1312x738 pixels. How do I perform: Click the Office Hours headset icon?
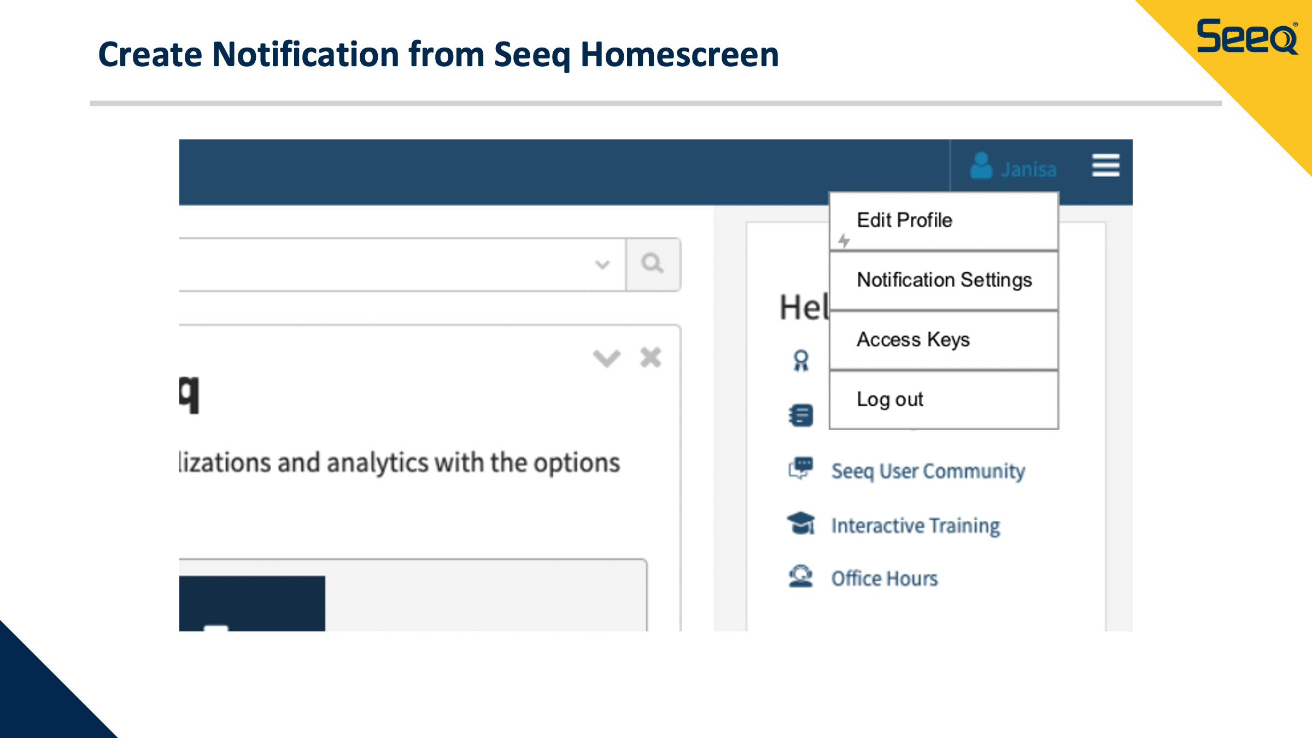click(x=801, y=577)
